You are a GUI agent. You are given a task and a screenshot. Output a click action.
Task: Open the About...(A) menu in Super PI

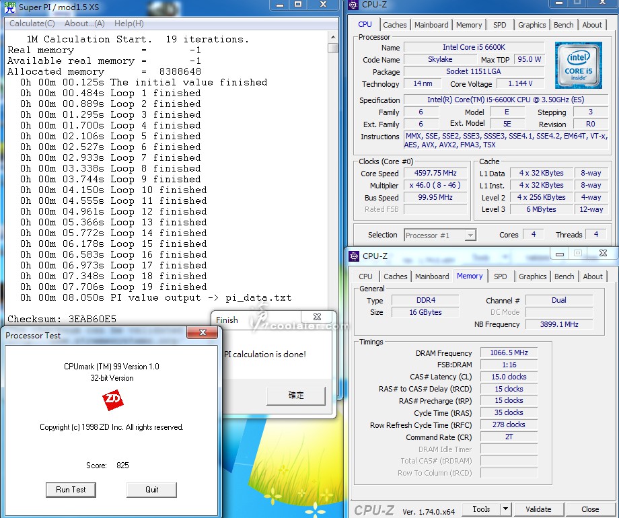tap(85, 24)
